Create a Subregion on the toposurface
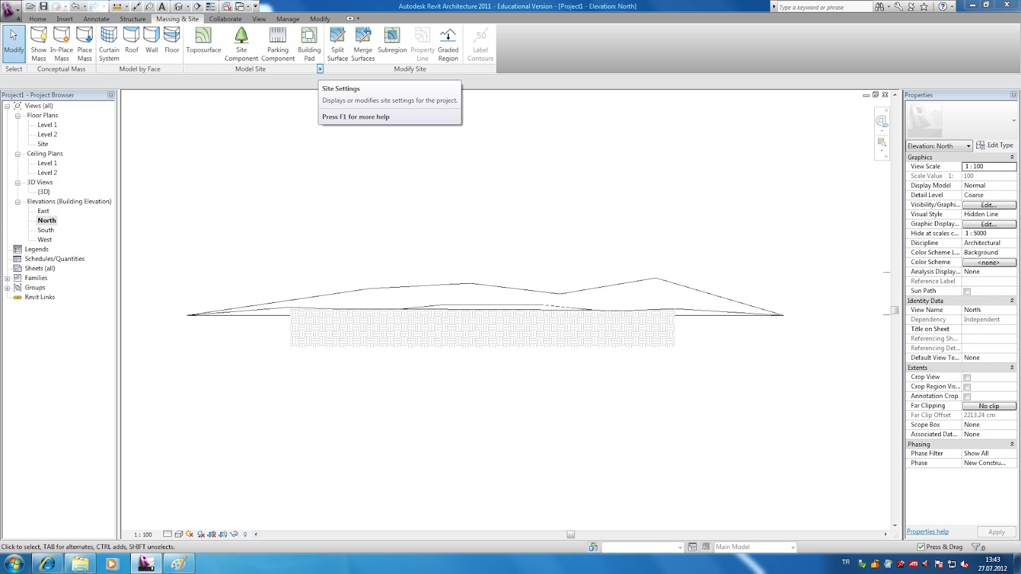The height and width of the screenshot is (574, 1021). point(392,40)
